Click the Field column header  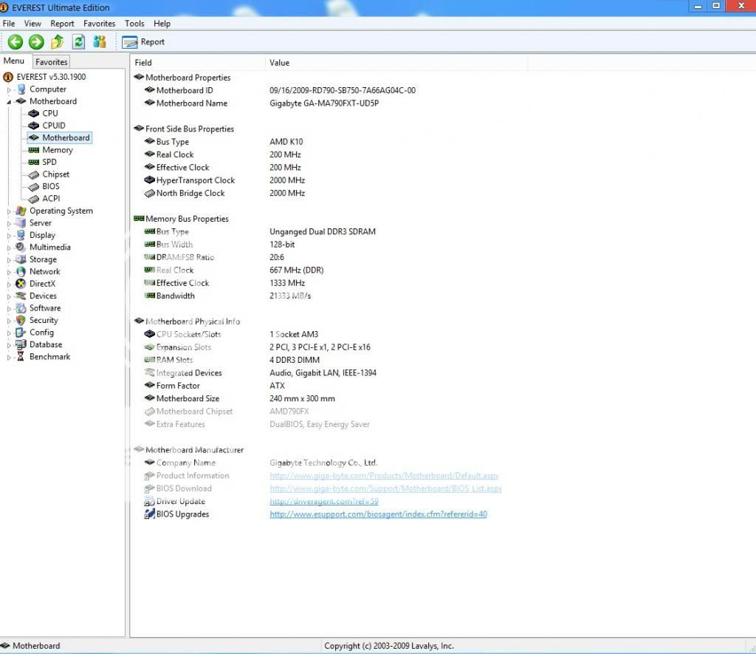click(x=198, y=63)
